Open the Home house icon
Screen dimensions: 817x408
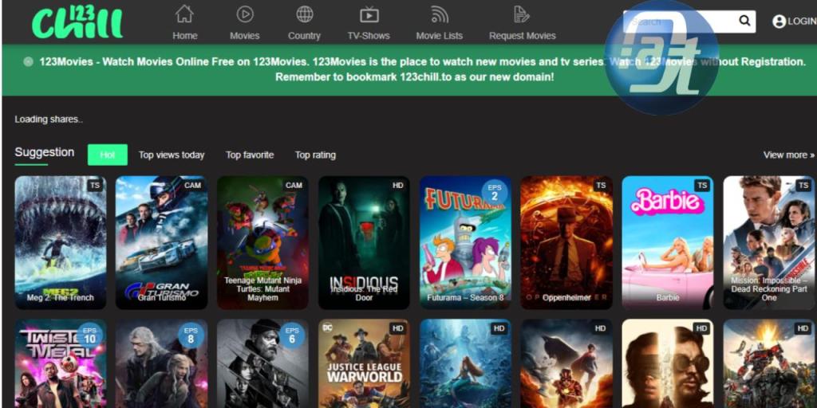click(x=184, y=14)
